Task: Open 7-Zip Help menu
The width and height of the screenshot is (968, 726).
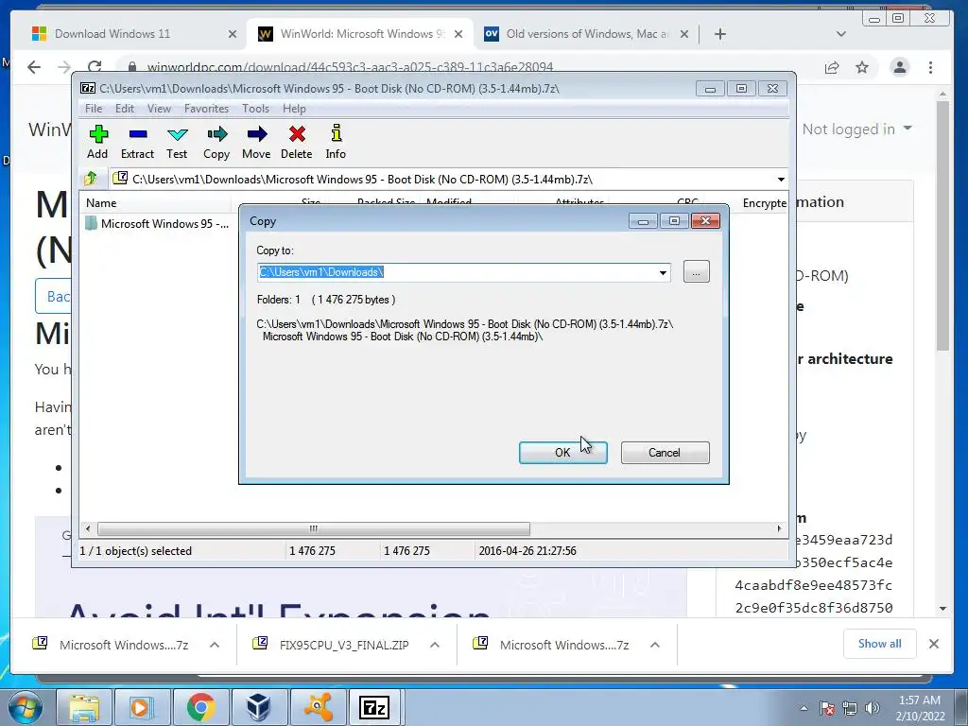Action: pyautogui.click(x=295, y=109)
